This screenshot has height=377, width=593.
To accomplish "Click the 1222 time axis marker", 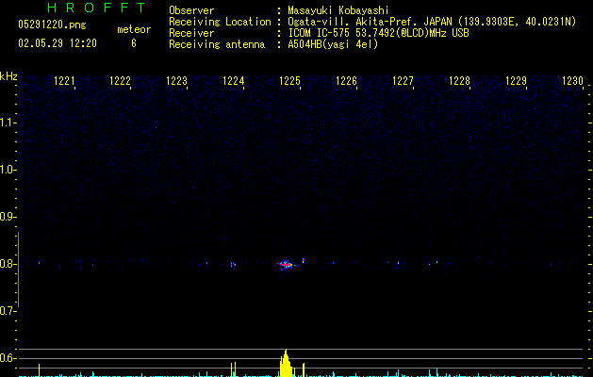I will pos(121,81).
